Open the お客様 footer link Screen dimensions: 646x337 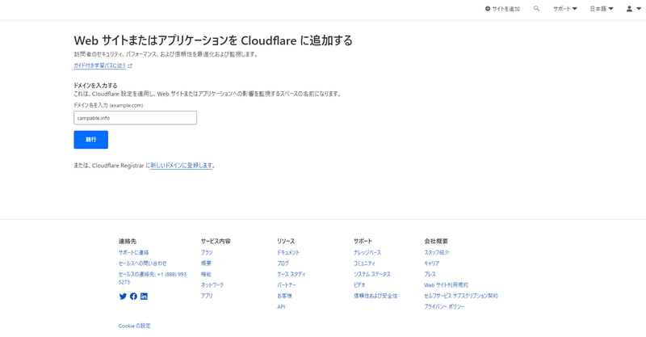[285, 296]
